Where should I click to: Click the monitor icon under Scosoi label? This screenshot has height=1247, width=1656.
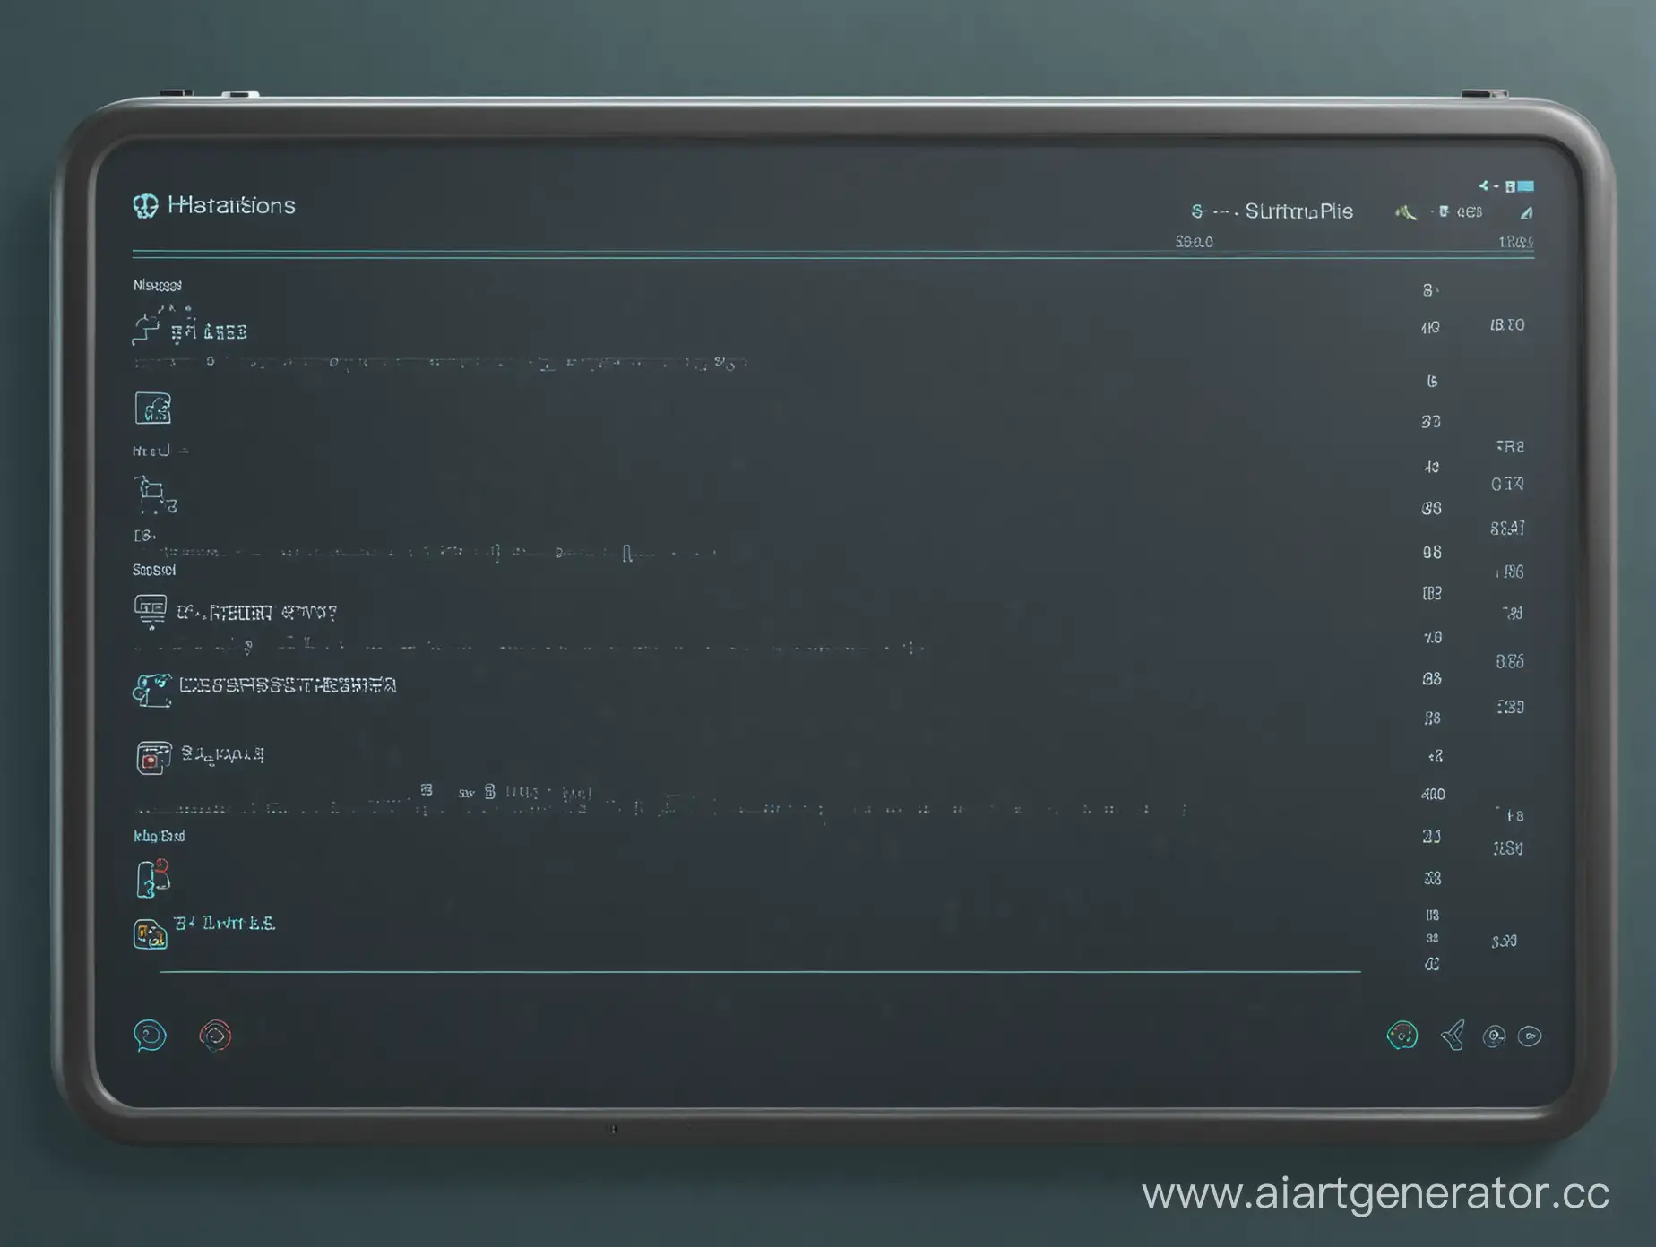pos(150,611)
